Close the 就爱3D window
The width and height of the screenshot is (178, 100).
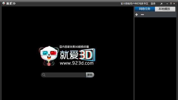(x=174, y=3)
